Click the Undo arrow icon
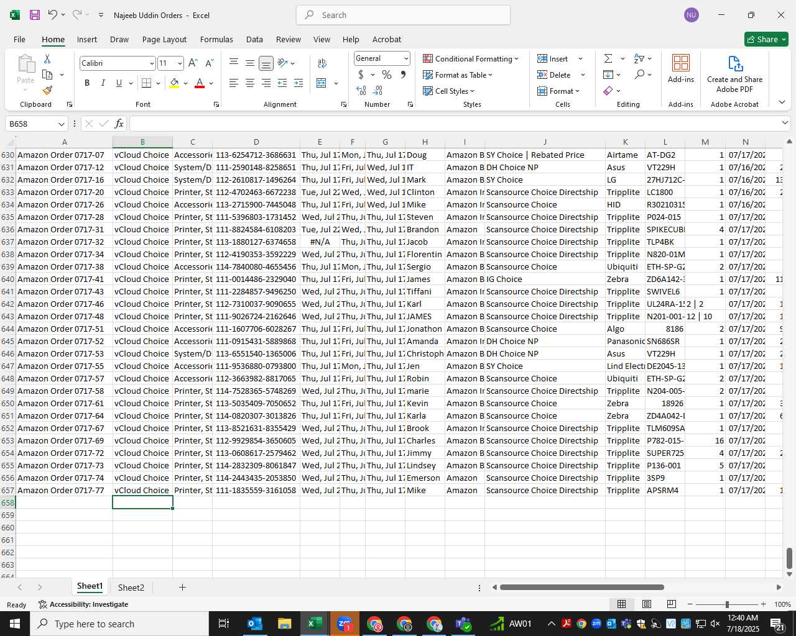Viewport: 796px width, 636px height. click(x=52, y=15)
